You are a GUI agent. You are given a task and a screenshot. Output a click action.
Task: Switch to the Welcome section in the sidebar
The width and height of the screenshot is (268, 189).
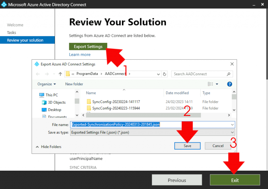point(15,25)
